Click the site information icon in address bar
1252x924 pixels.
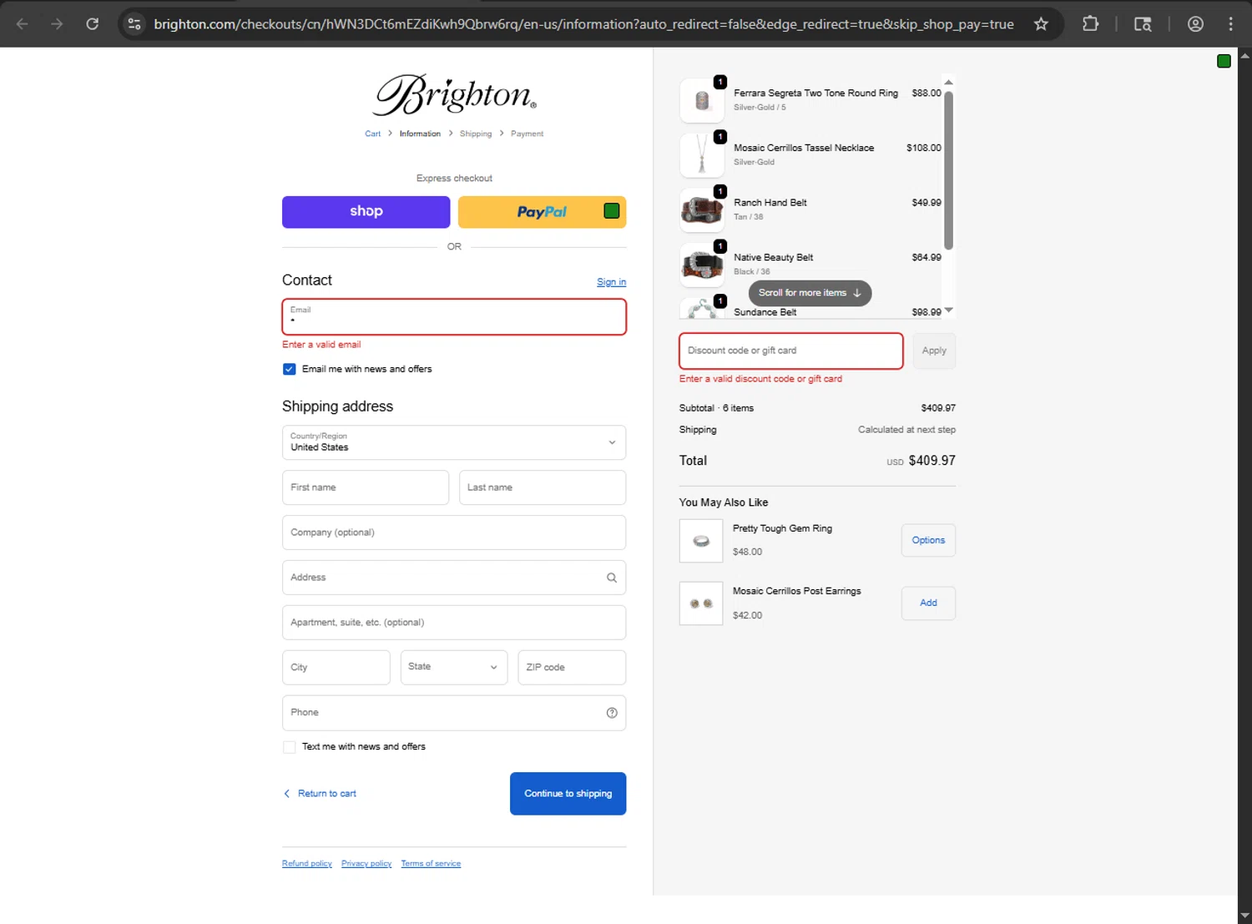(134, 24)
